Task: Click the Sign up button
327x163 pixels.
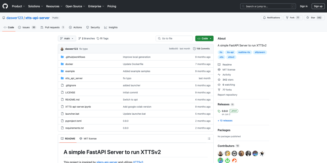Action: [x=318, y=6]
